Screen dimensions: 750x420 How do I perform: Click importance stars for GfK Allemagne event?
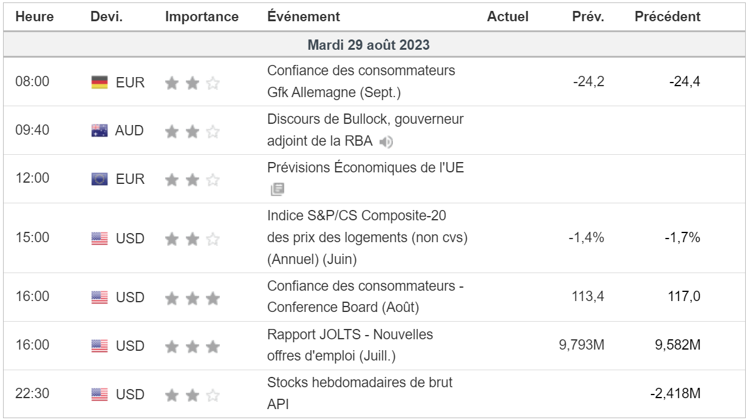click(192, 83)
